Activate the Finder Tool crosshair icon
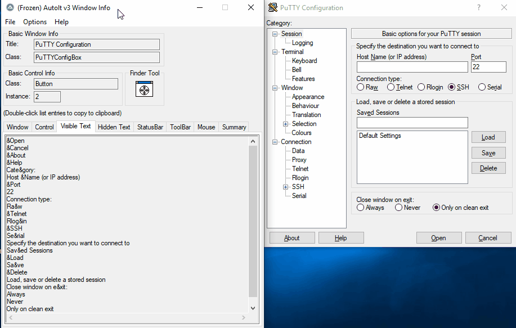 pos(144,89)
